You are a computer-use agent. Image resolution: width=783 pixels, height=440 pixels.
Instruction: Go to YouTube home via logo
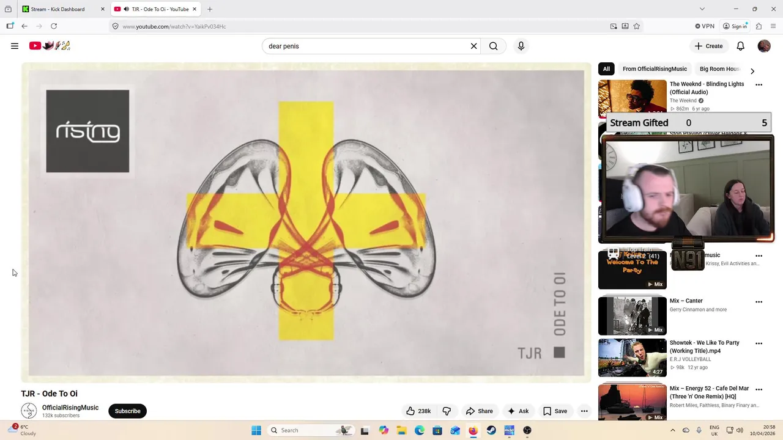(50, 46)
